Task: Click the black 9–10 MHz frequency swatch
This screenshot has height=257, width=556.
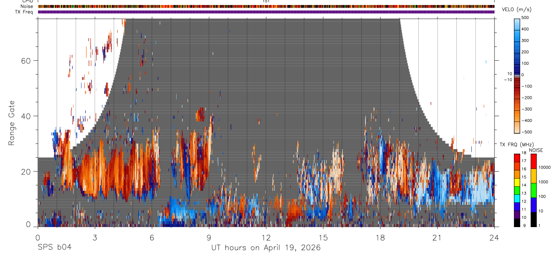Action: click(517, 222)
